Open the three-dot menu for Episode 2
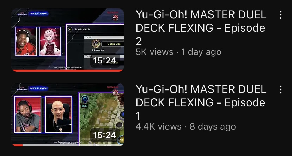This screenshot has width=292, height=156. (281, 15)
